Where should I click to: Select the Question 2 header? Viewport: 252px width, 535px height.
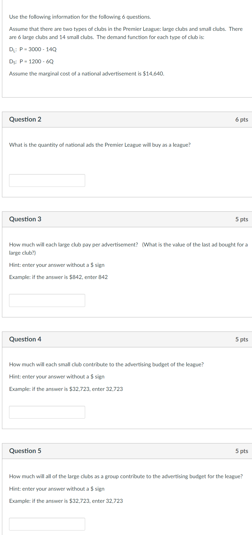click(x=25, y=119)
